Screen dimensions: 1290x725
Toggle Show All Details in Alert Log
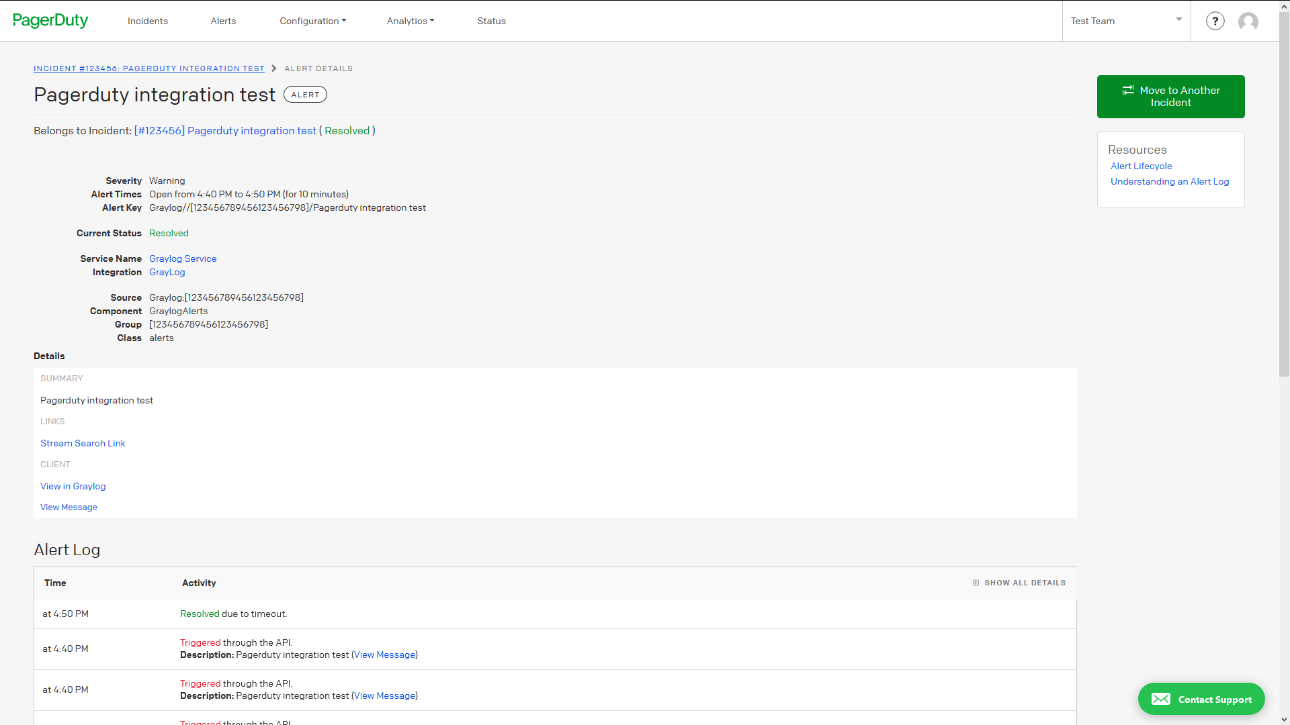click(x=1019, y=583)
